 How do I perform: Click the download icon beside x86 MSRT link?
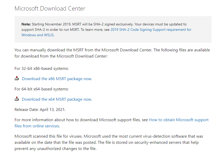click(x=17, y=78)
